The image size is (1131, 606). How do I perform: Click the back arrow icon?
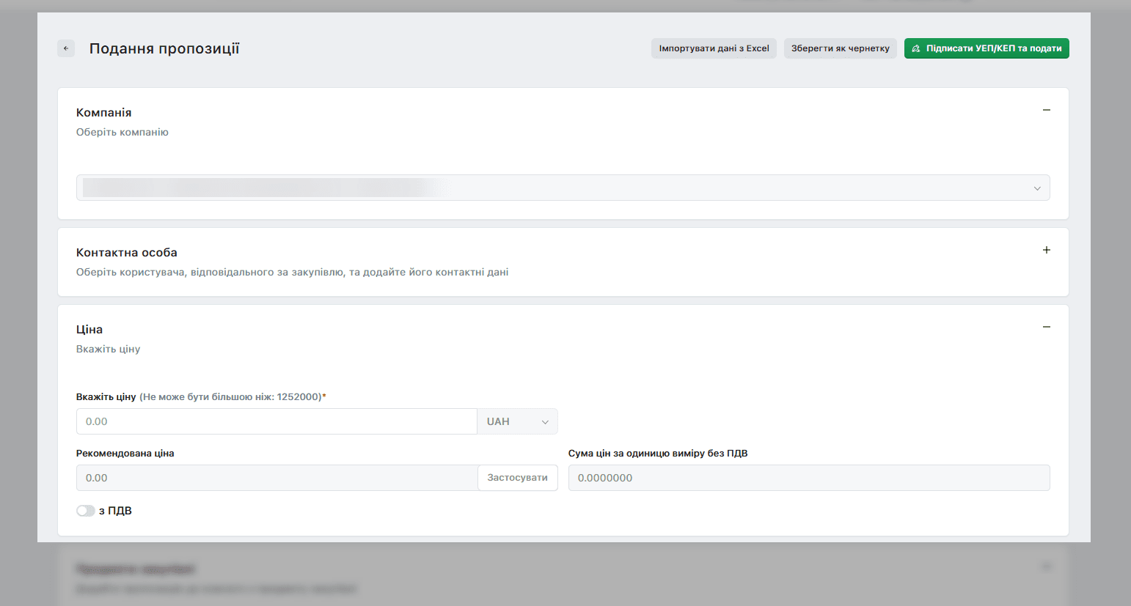(x=66, y=48)
